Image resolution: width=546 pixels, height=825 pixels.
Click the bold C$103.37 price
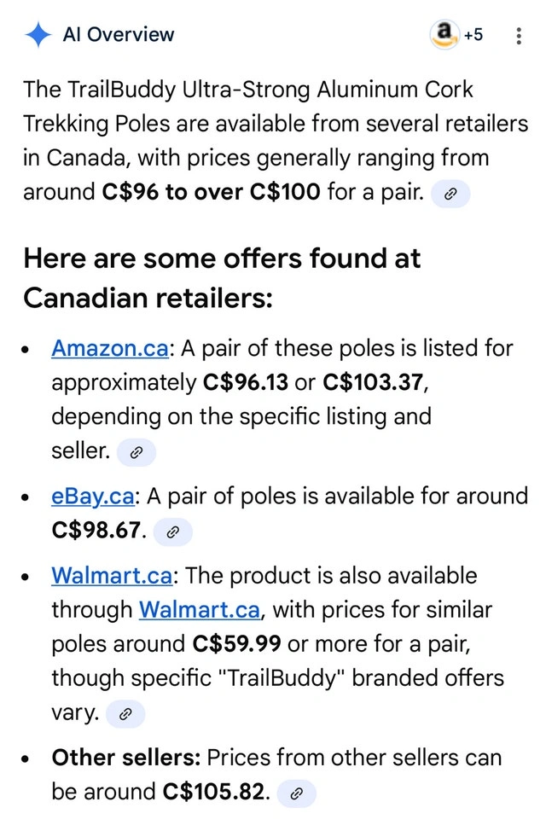[373, 383]
